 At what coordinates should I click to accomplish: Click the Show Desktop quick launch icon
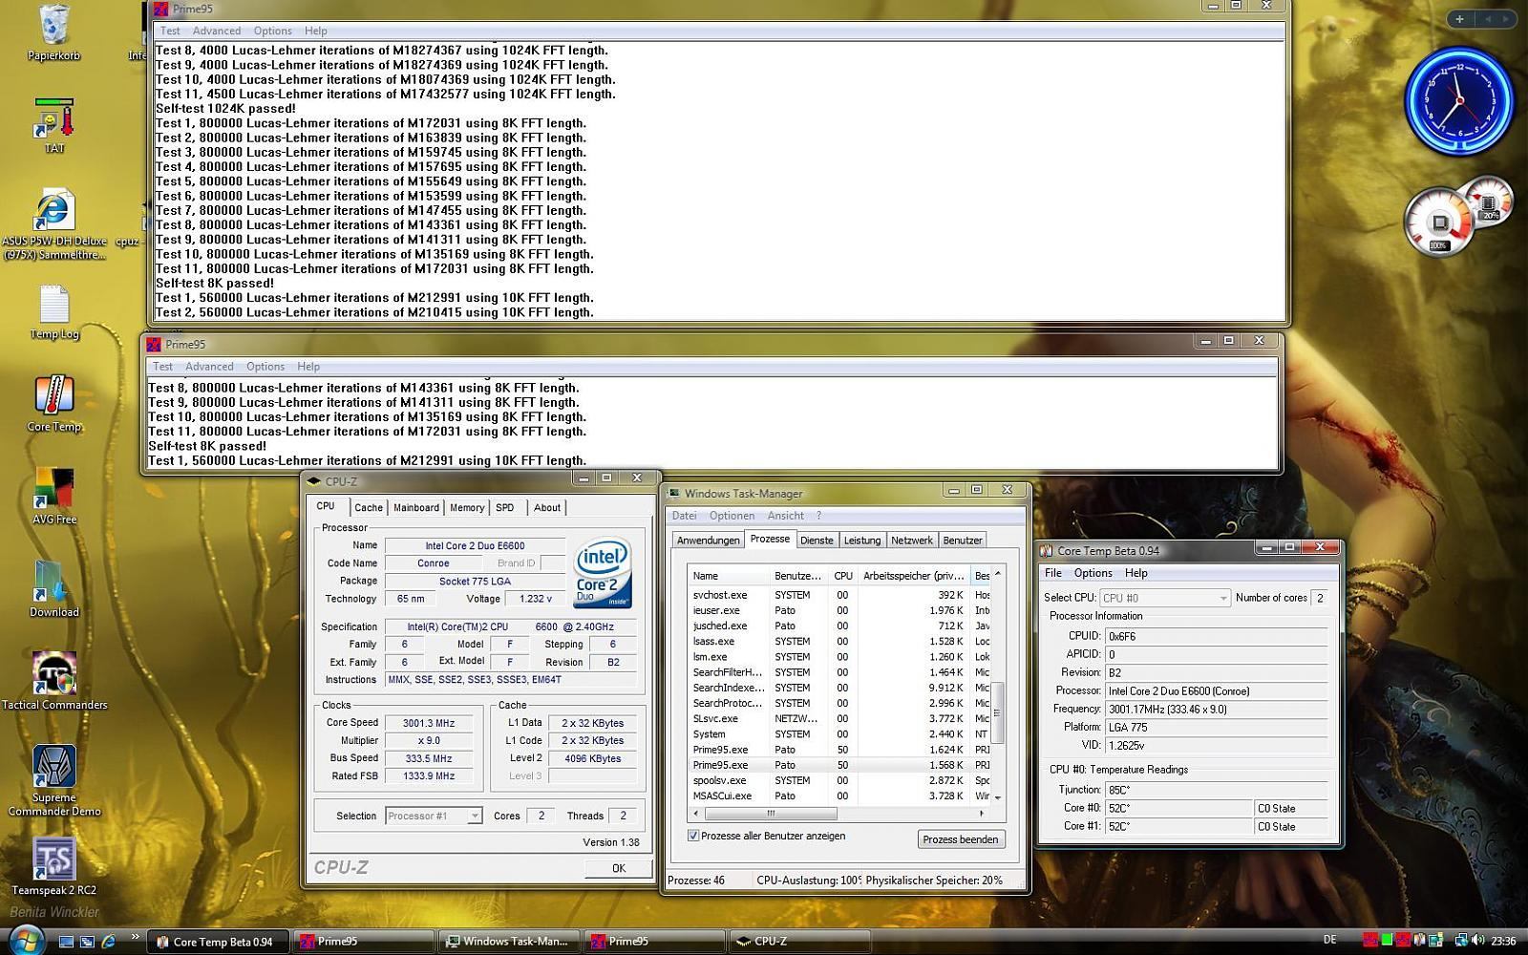pyautogui.click(x=66, y=941)
